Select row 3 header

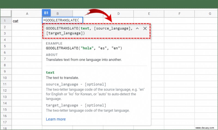click(6, 33)
